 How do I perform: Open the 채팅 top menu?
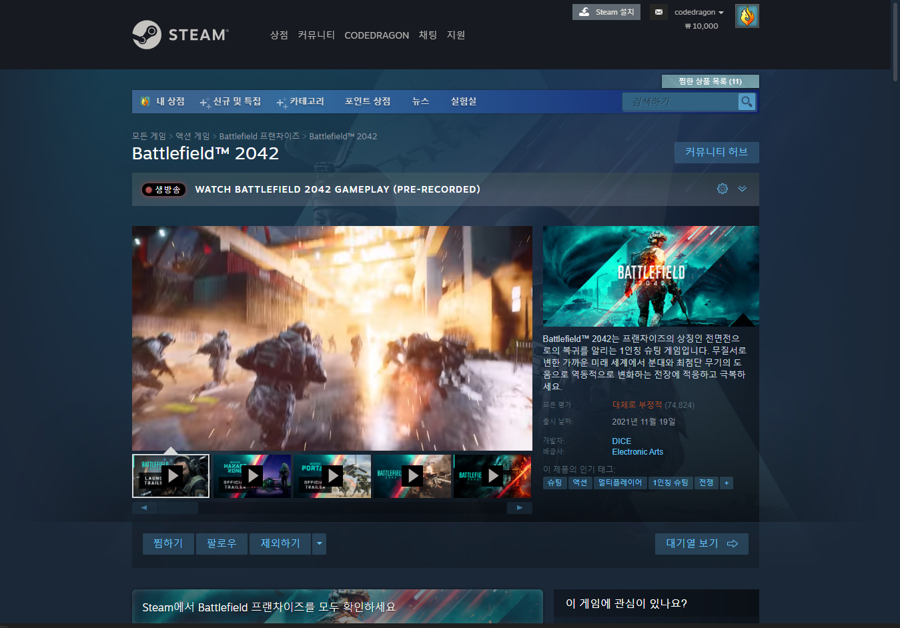click(428, 35)
